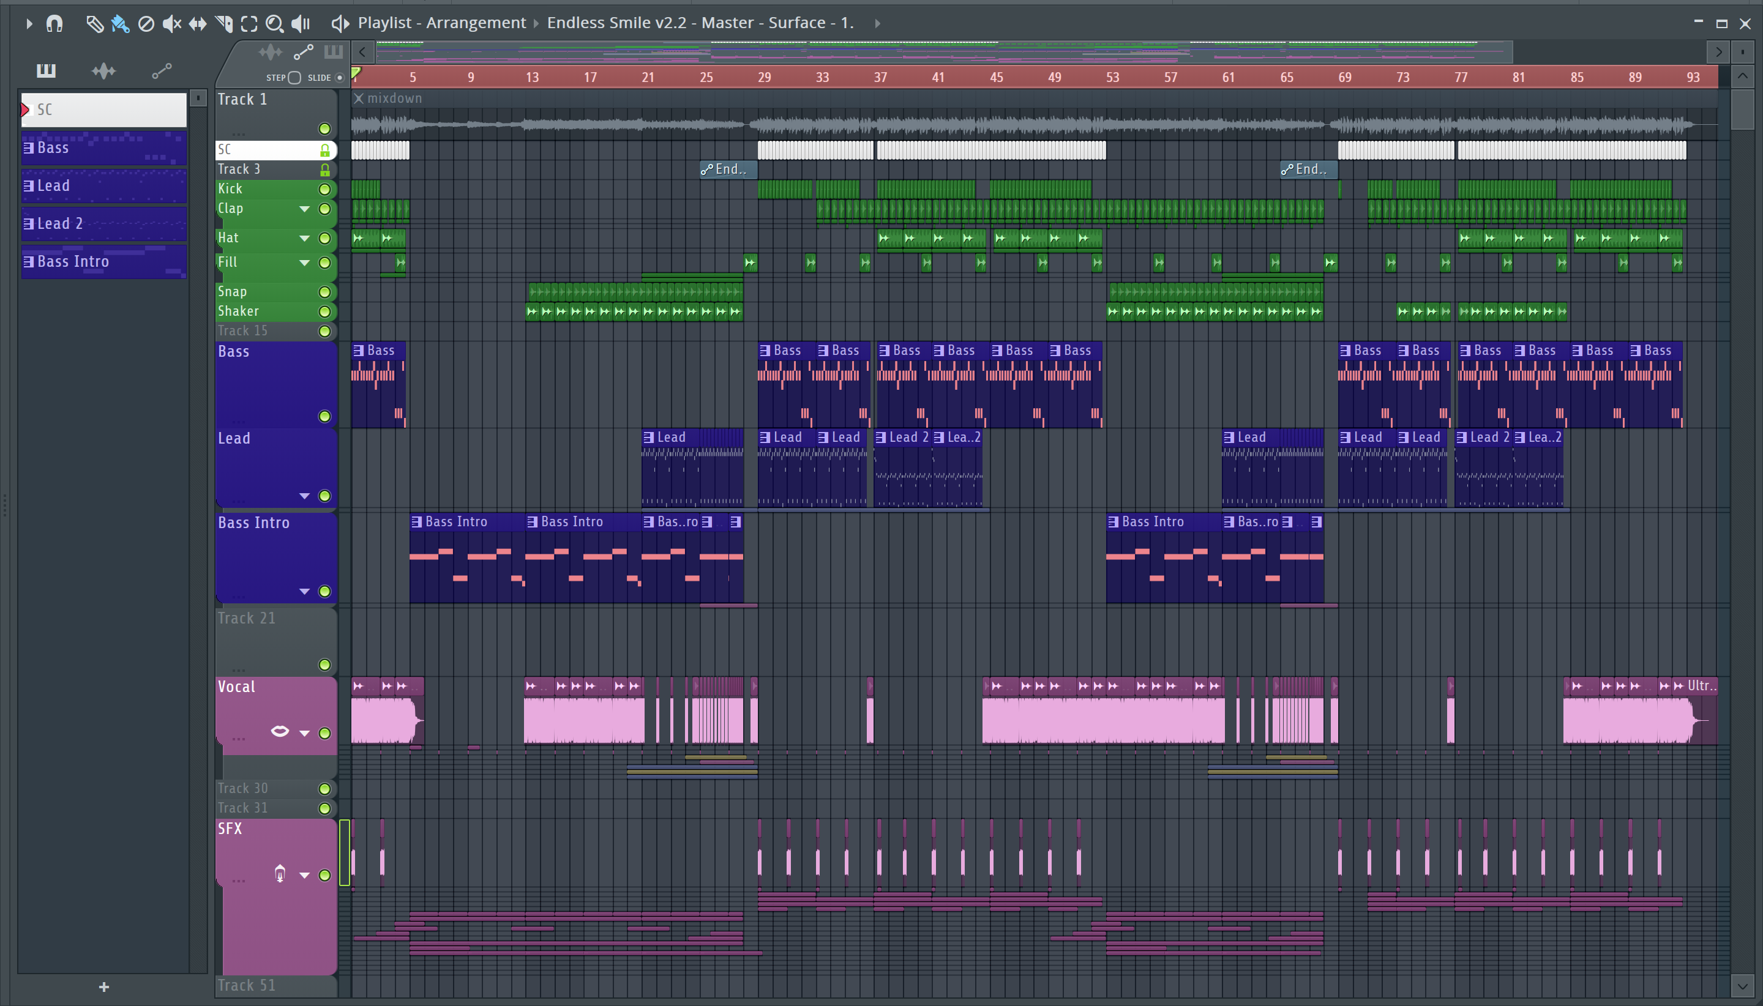1763x1006 pixels.
Task: Select the first End.. automation clip
Action: (x=728, y=170)
